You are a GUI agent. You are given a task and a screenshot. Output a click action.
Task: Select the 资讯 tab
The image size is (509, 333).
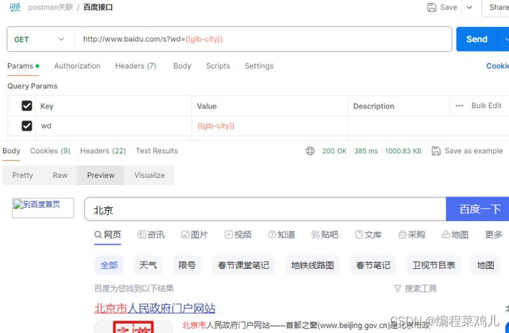(151, 234)
